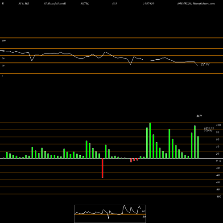Click the RSI value label 22.97
Viewport: 223px width, 223px height.
tap(205, 64)
